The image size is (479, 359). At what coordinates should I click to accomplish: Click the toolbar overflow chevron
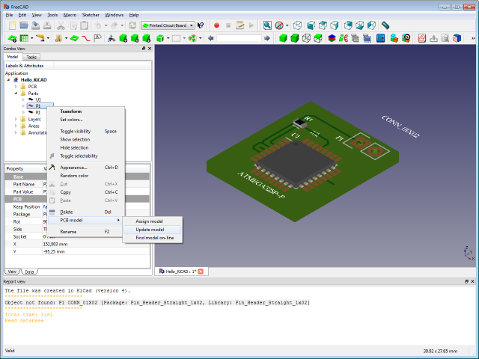tap(473, 38)
